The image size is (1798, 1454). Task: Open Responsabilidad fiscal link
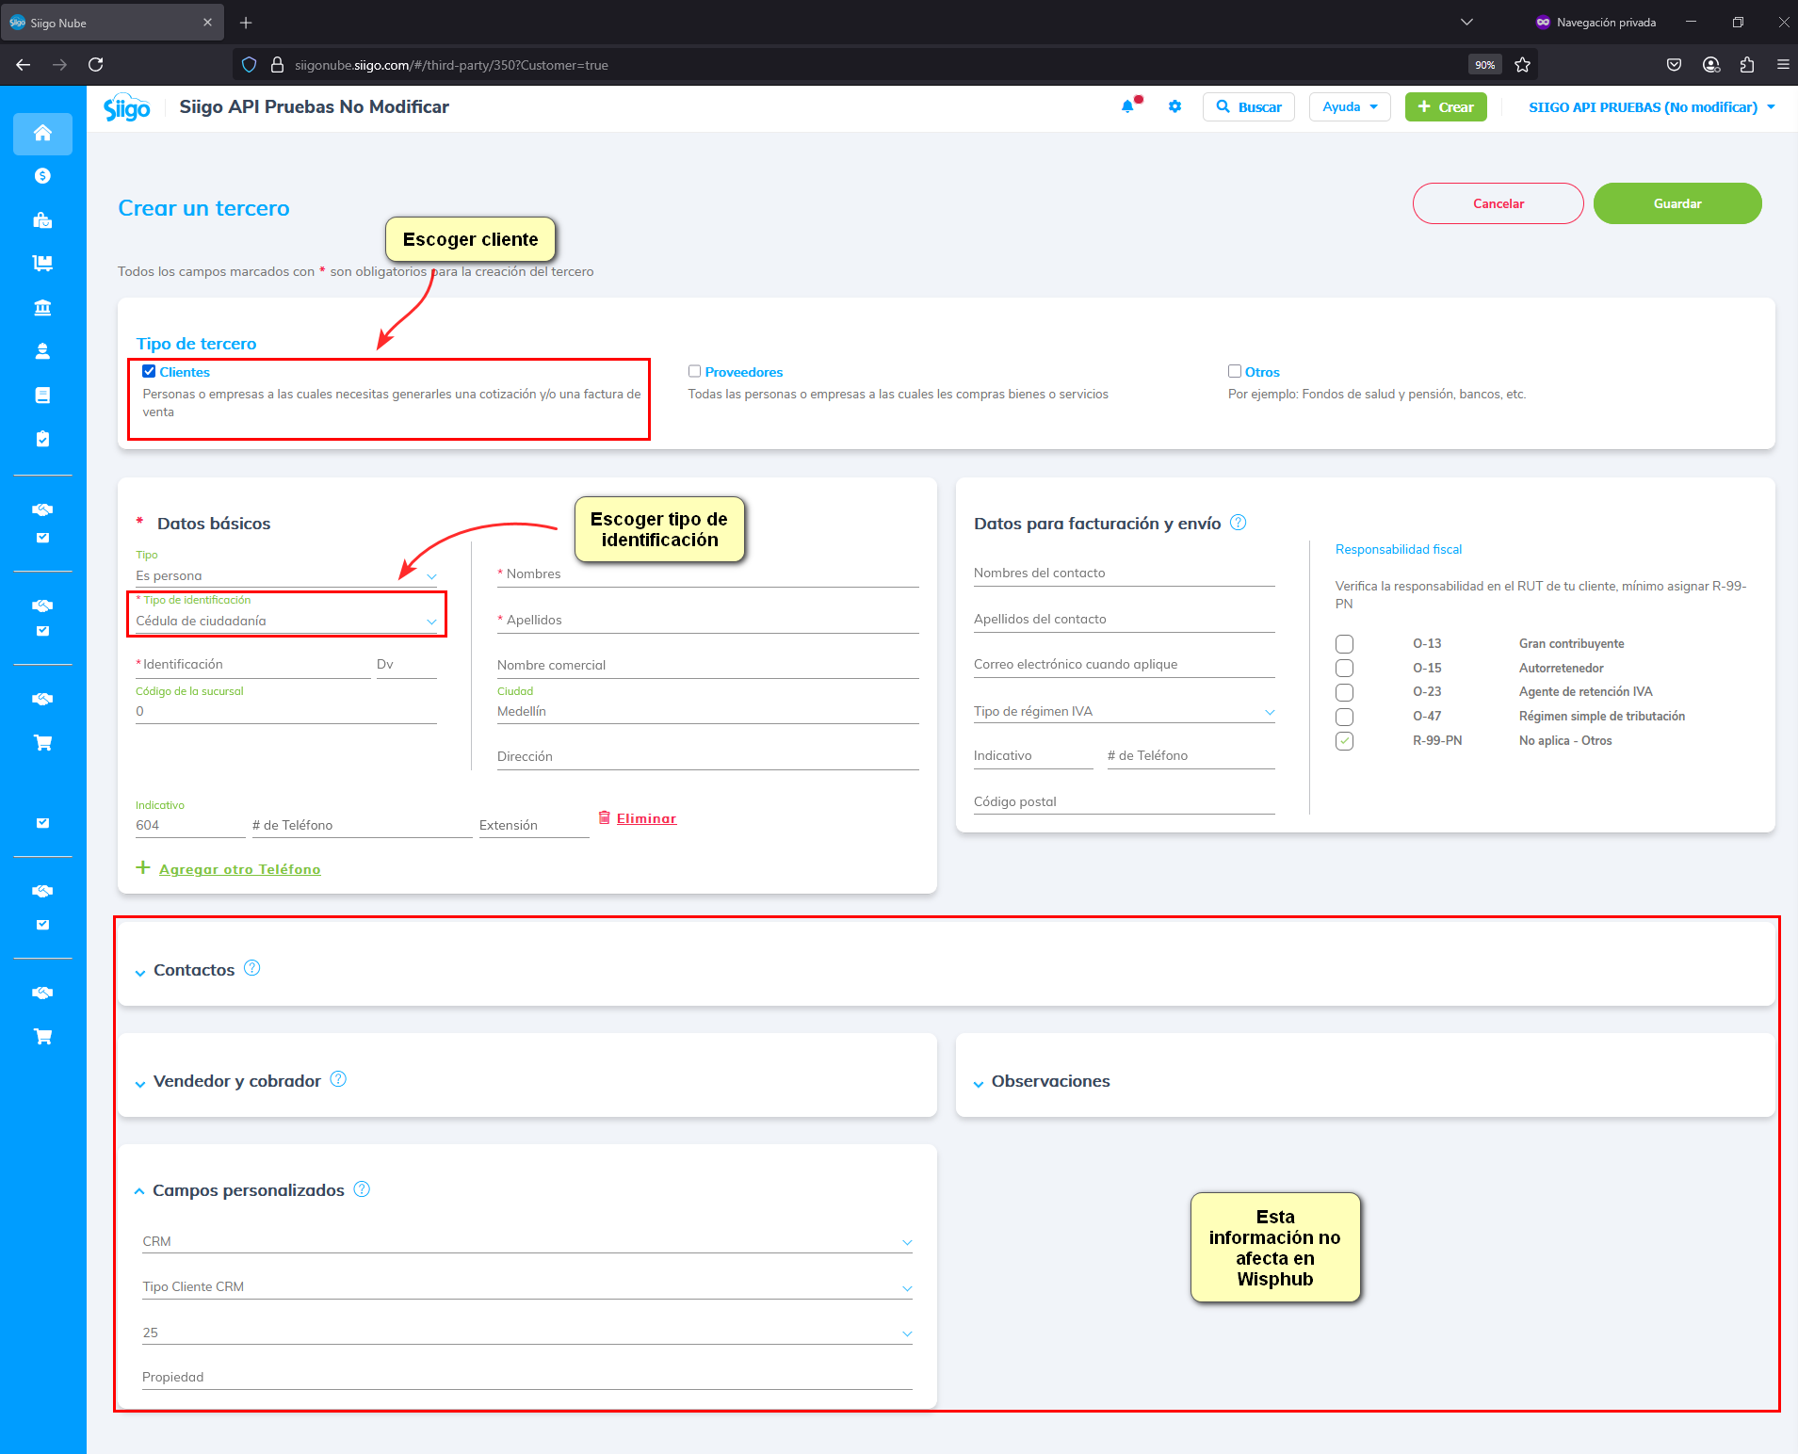[x=1399, y=549]
